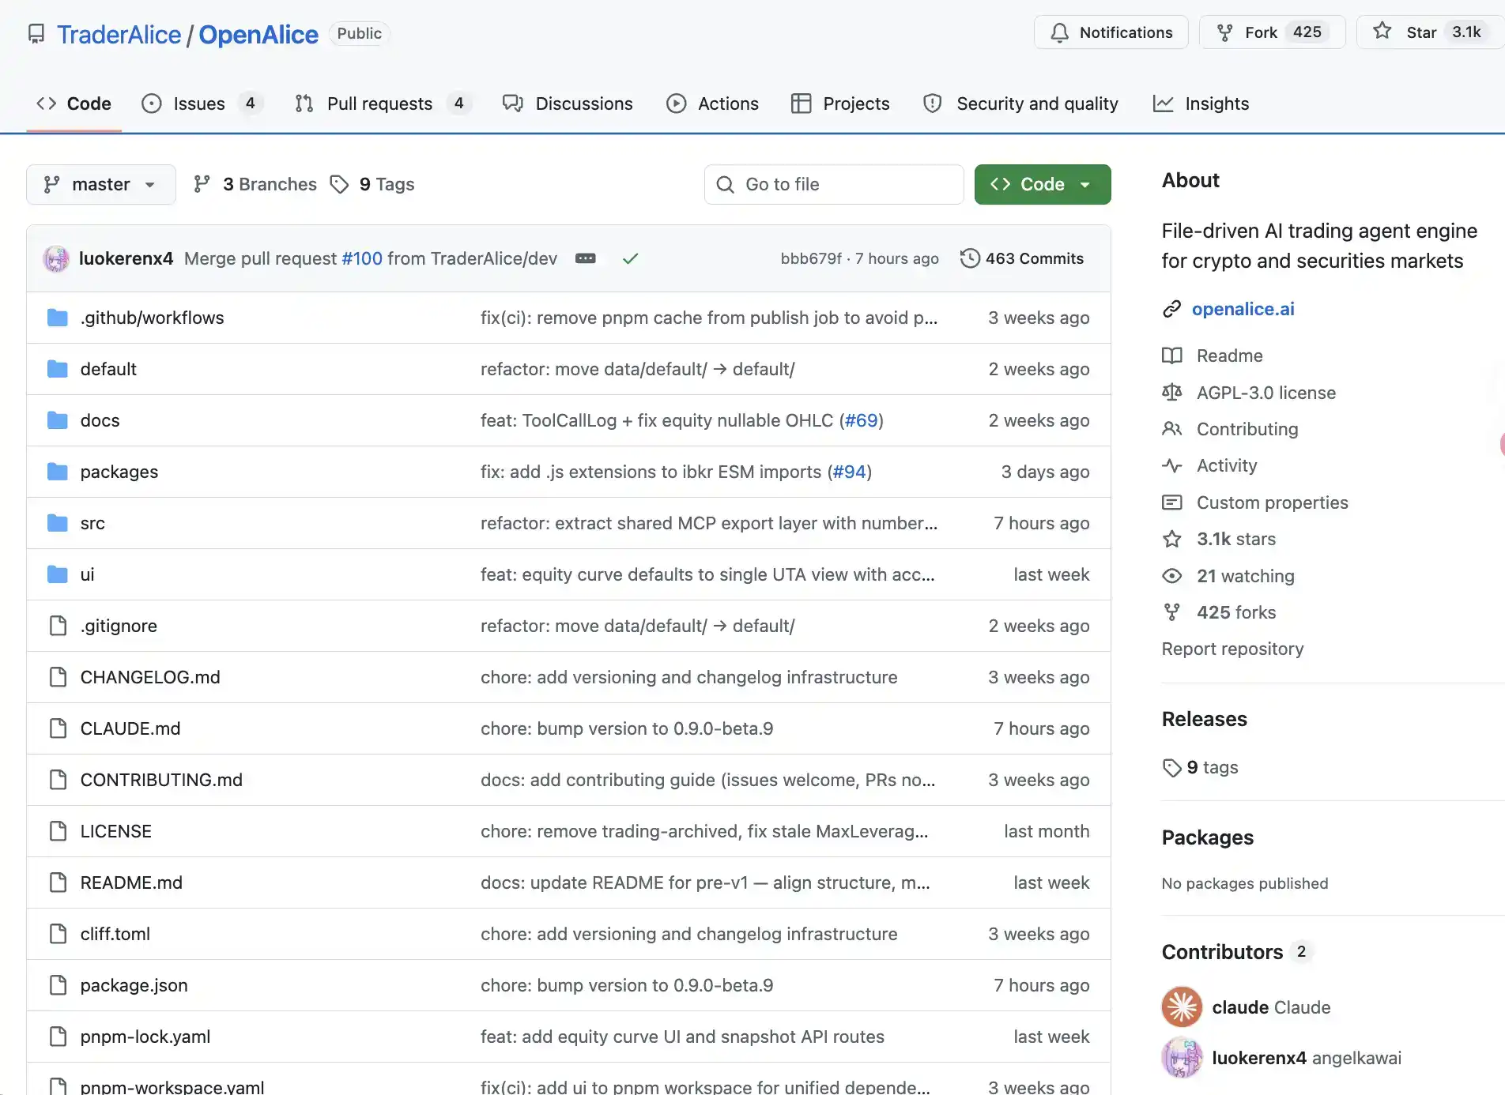Switch to the Issues tab
This screenshot has width=1505, height=1095.
[x=198, y=103]
